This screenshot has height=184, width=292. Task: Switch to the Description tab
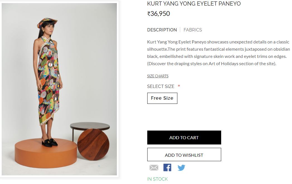point(162,30)
